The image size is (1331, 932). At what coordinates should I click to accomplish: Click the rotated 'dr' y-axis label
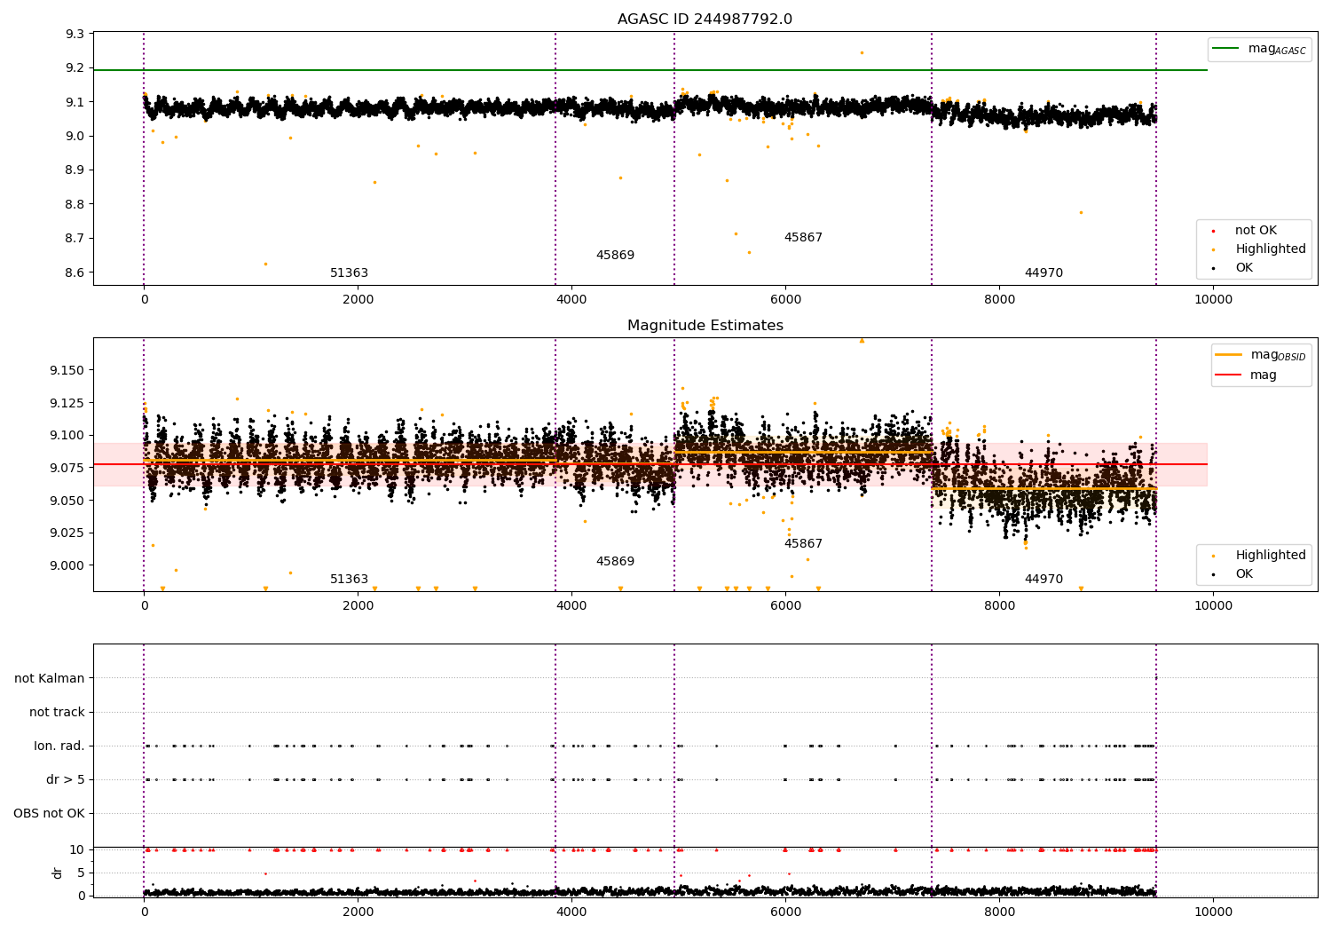58,873
